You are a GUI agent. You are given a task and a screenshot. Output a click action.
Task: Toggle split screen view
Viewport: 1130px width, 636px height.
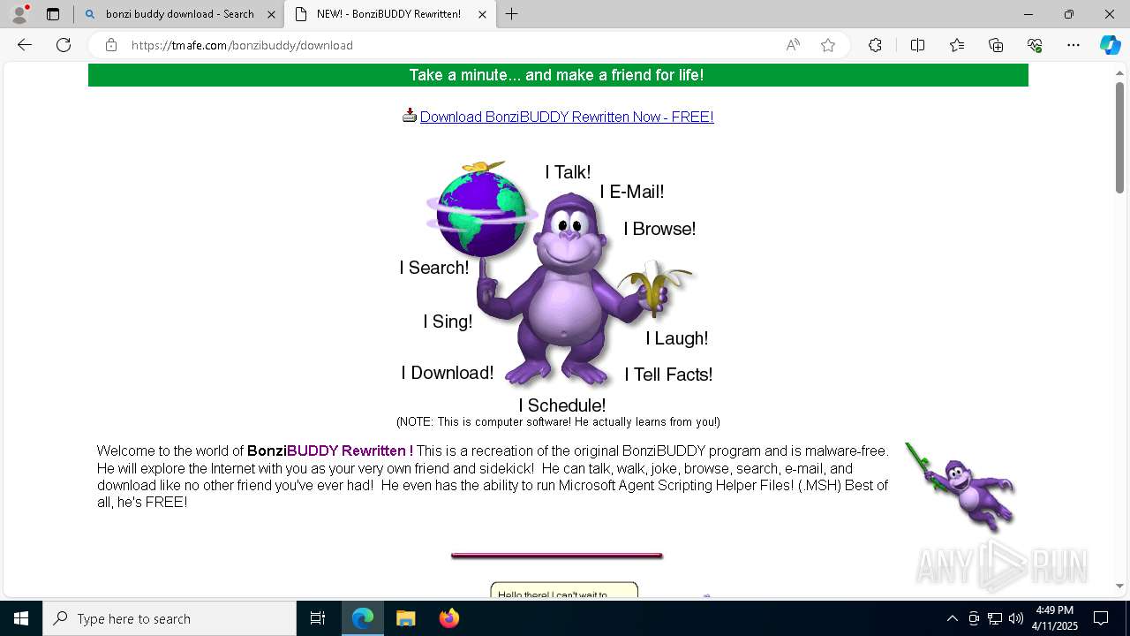(x=917, y=45)
